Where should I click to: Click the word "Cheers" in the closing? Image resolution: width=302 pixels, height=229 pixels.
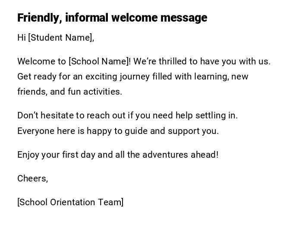(31, 178)
